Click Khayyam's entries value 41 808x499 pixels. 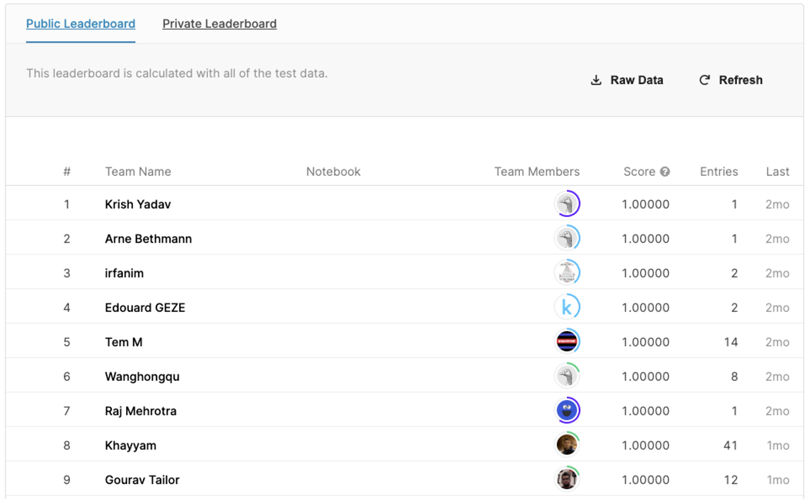(730, 446)
